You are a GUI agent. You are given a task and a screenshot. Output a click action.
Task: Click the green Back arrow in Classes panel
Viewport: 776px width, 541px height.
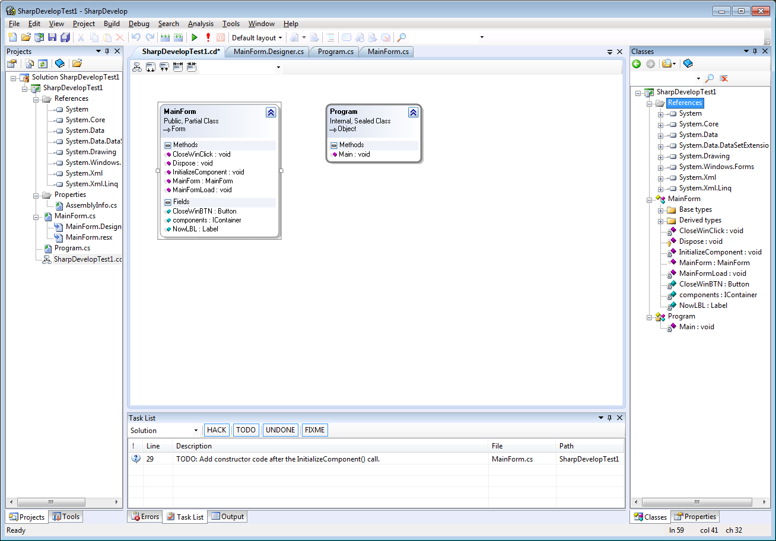637,63
